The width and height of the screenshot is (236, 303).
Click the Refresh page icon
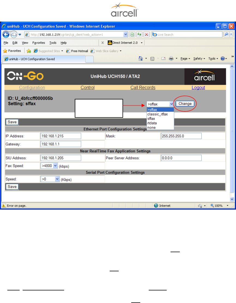pos(139,35)
